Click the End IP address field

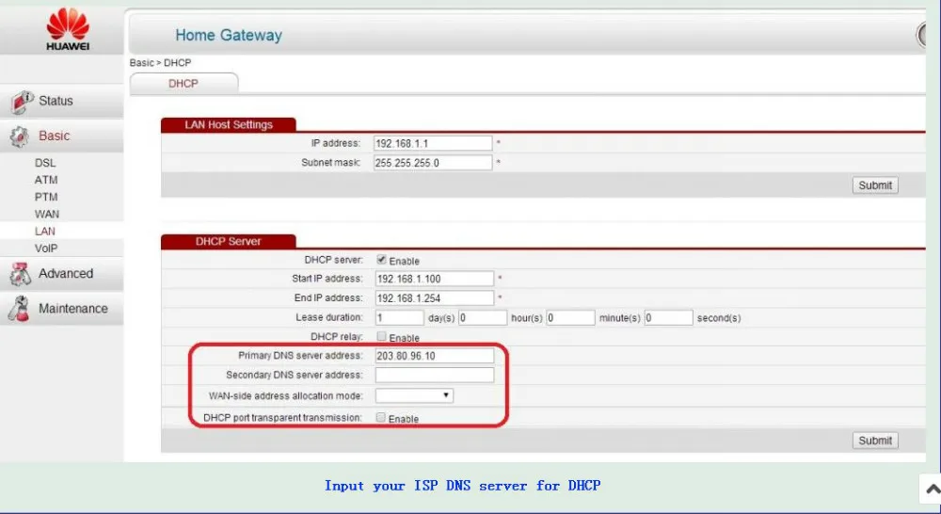[435, 297]
